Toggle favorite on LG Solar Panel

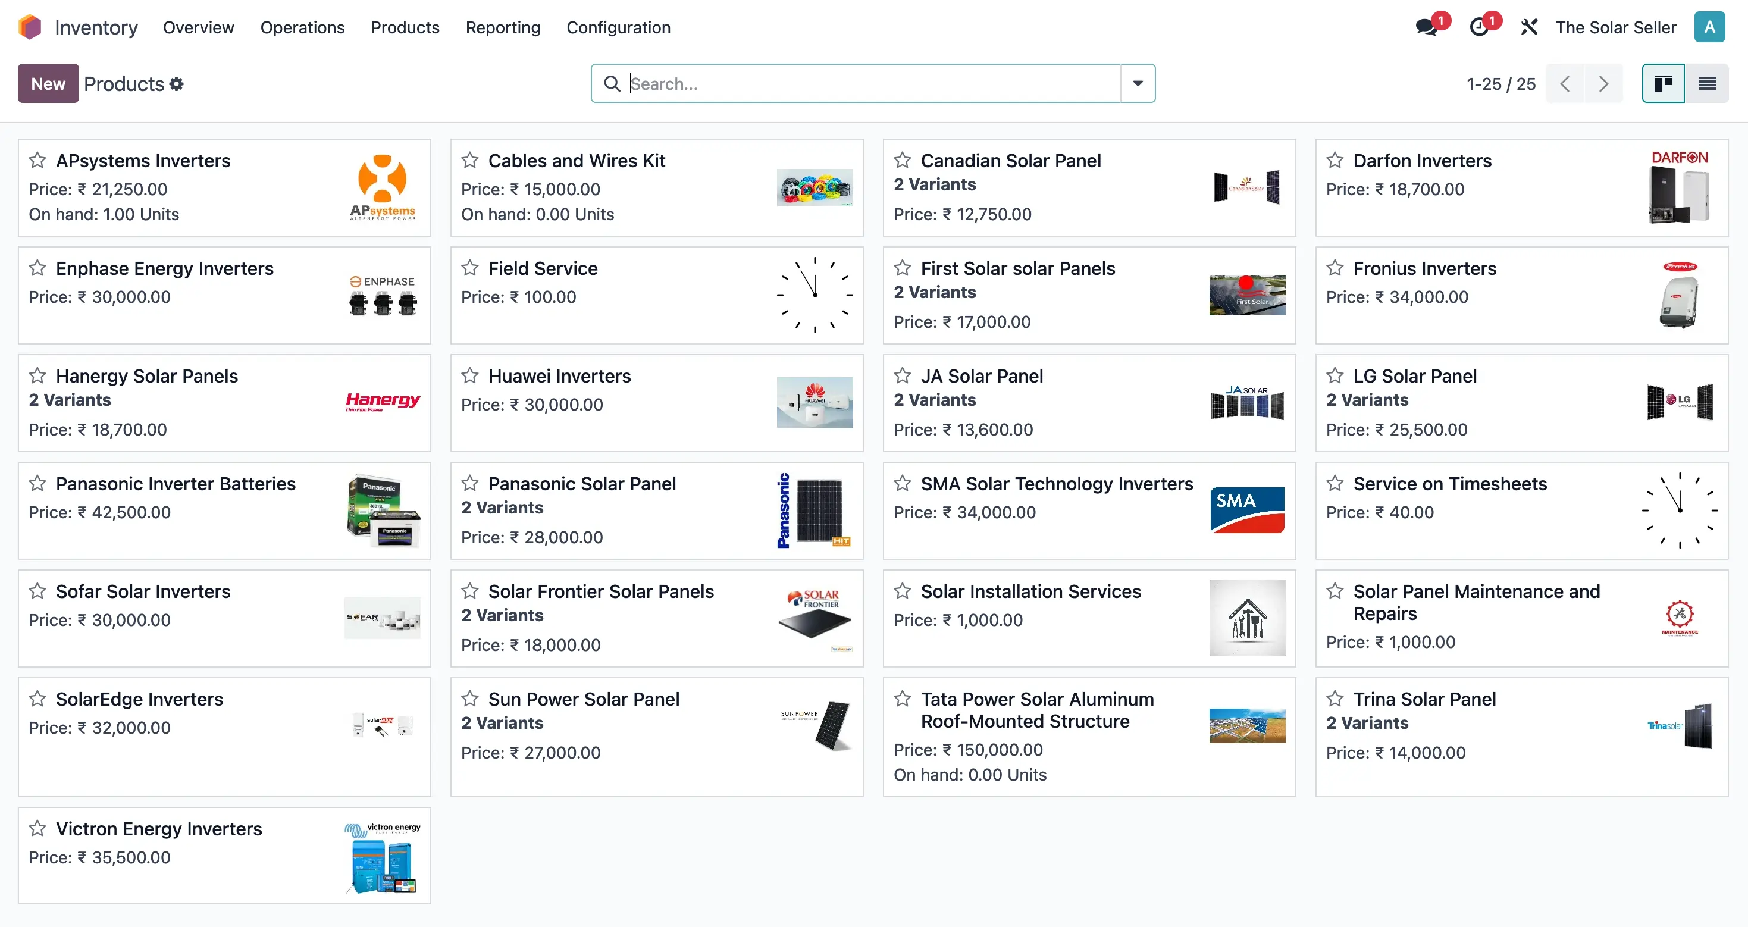(1335, 375)
